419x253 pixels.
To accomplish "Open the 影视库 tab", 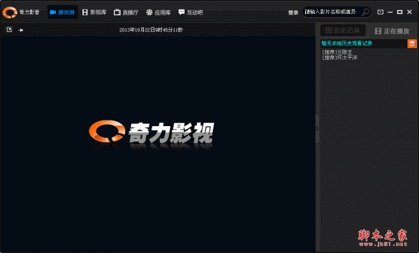I will click(x=94, y=13).
